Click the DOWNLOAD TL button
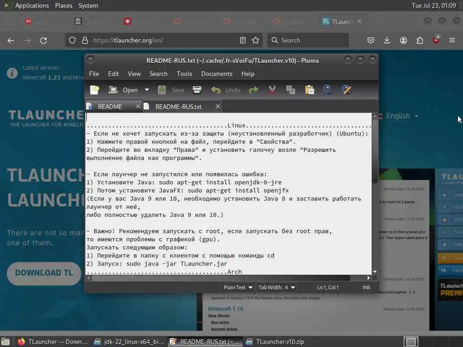463x347 pixels. 44,273
